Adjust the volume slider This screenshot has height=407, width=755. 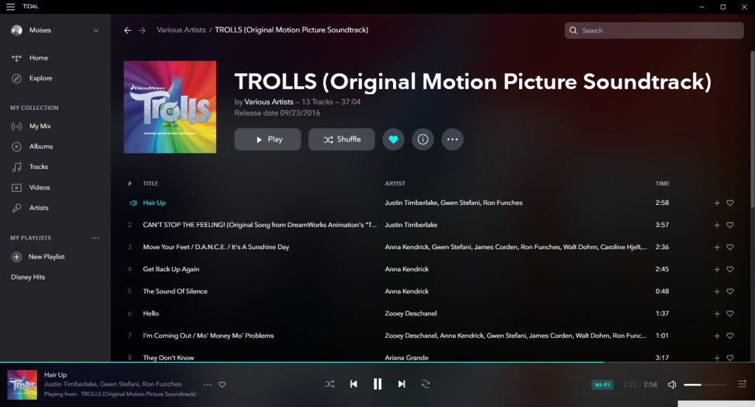click(x=704, y=385)
